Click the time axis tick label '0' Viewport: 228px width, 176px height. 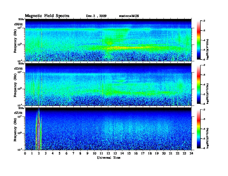25,154
